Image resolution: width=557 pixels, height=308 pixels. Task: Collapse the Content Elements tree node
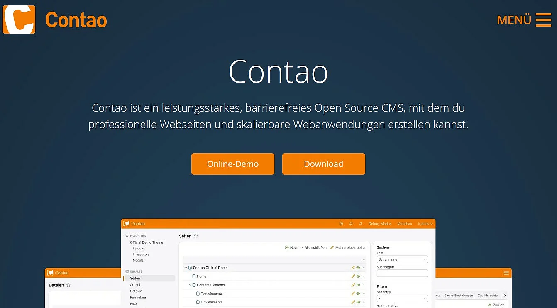190,285
